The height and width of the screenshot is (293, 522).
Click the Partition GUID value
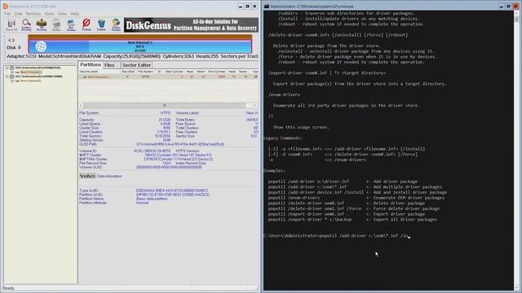click(173, 195)
